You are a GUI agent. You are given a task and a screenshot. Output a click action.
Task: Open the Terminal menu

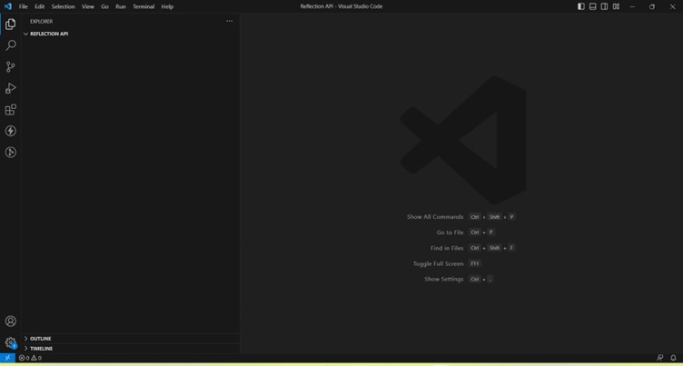click(144, 6)
